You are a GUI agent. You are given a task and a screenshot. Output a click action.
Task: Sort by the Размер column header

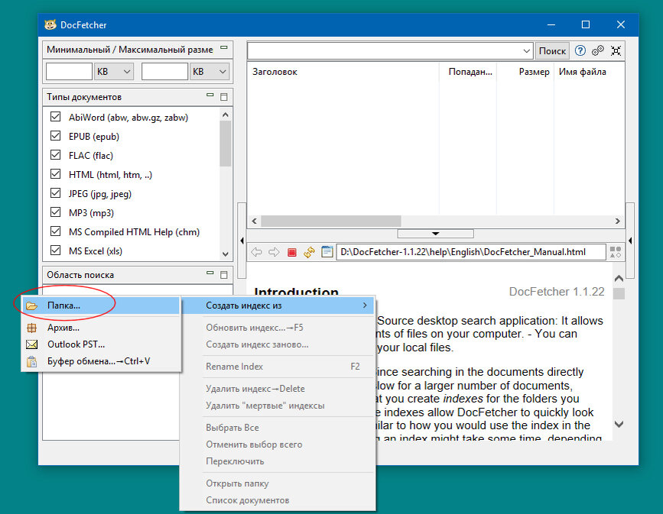(x=525, y=72)
